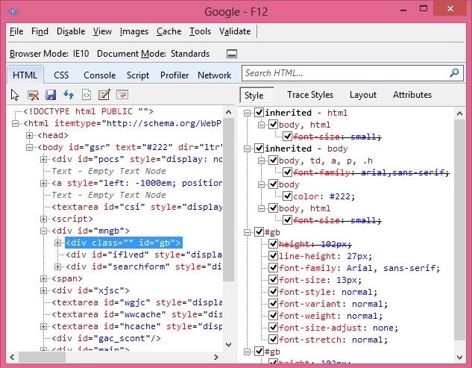Uncheck the inherited - html checkbox
Screen dimensions: 472x368
click(x=259, y=113)
